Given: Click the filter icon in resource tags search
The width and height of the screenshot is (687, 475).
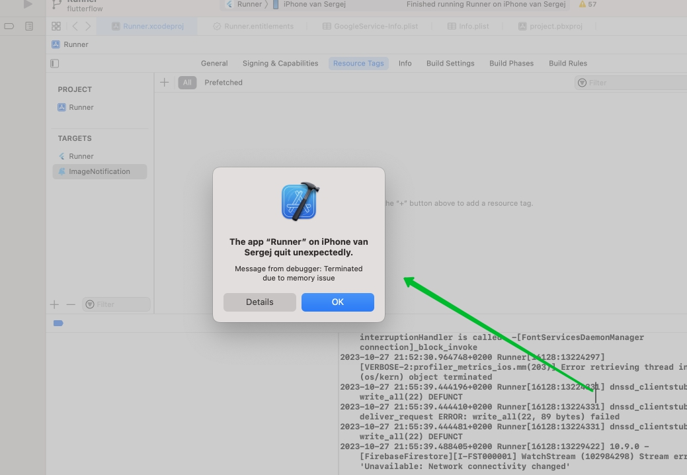Looking at the screenshot, I should click(x=582, y=83).
